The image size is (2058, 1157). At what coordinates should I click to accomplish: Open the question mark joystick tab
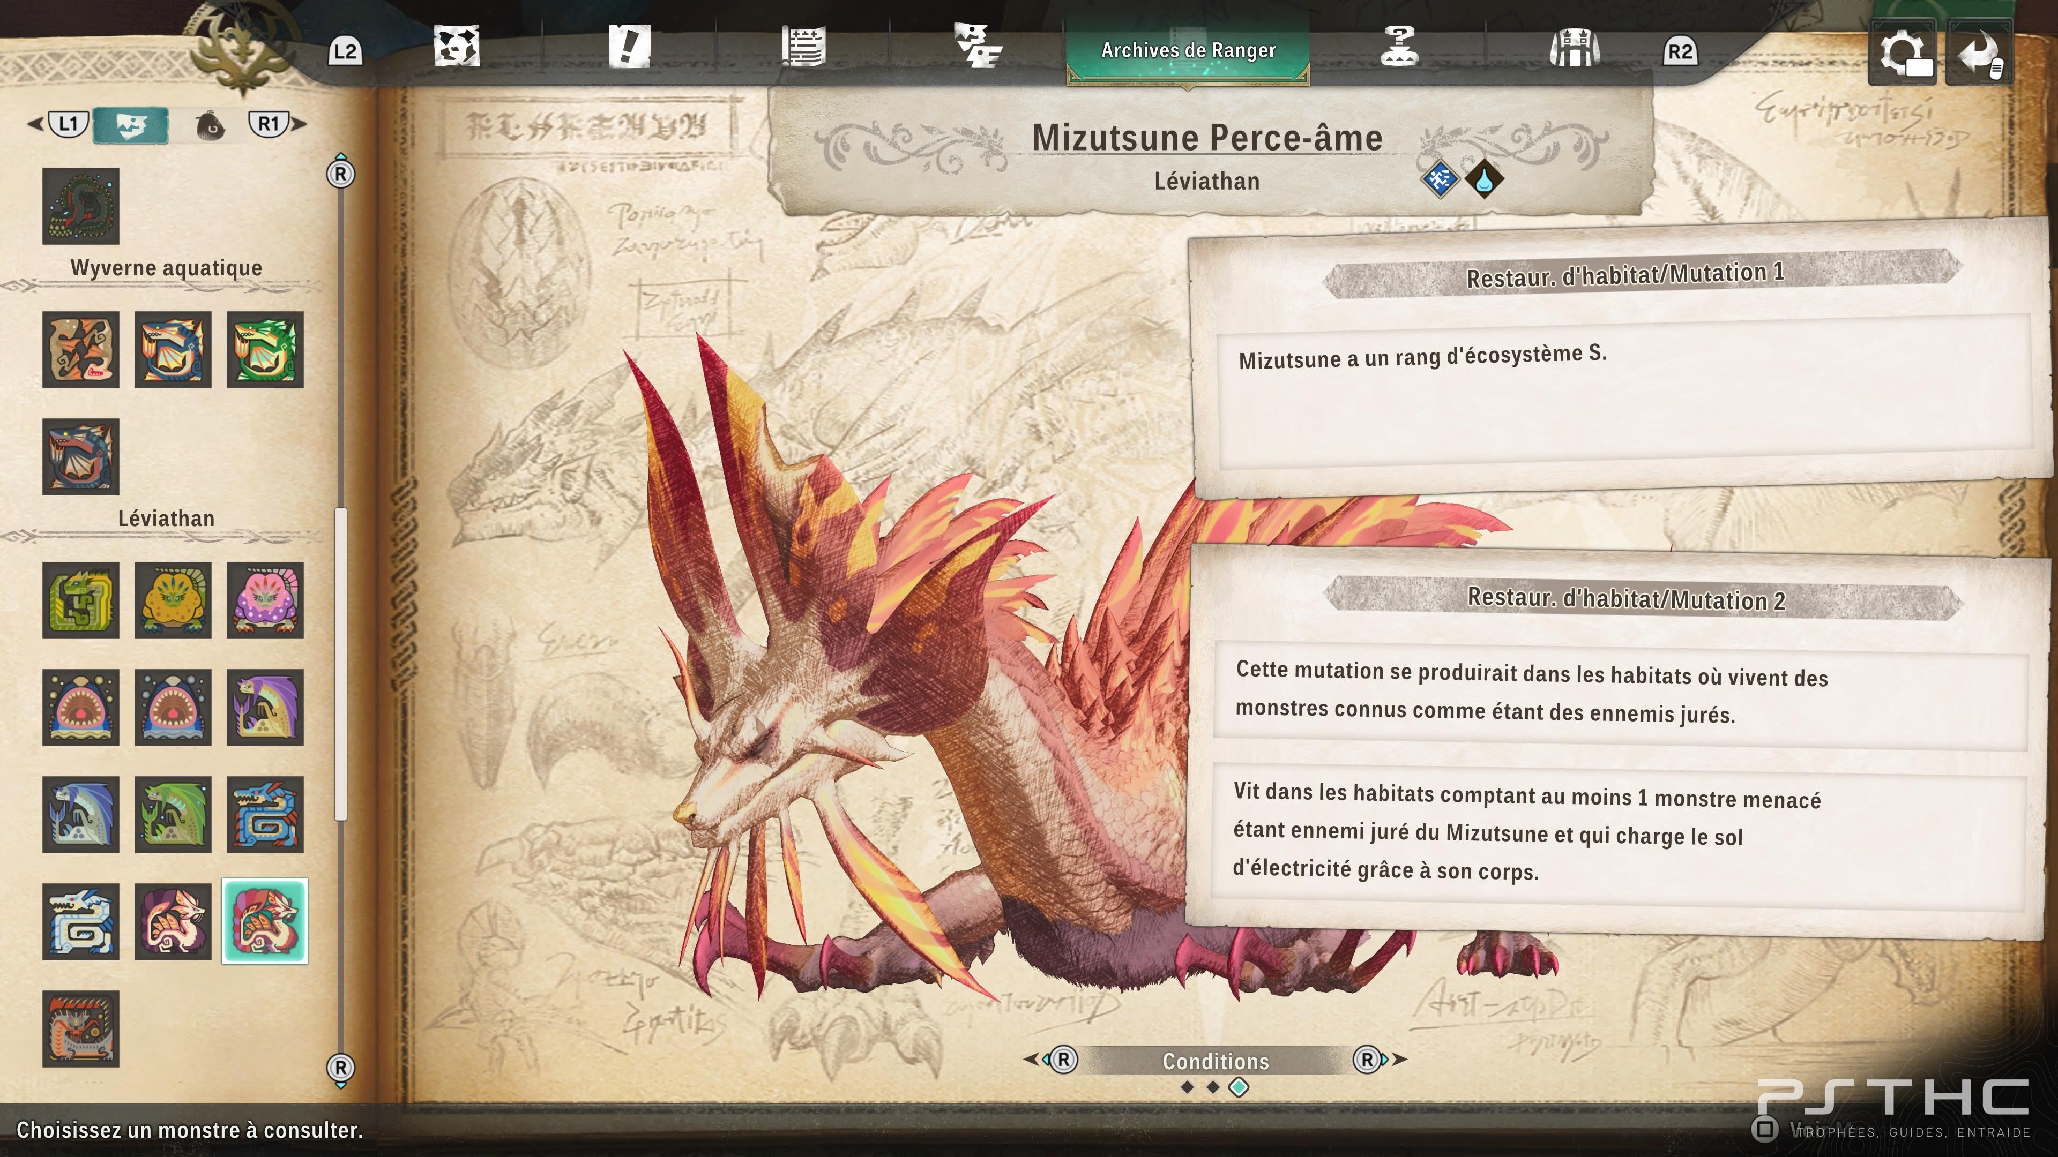coord(1399,46)
